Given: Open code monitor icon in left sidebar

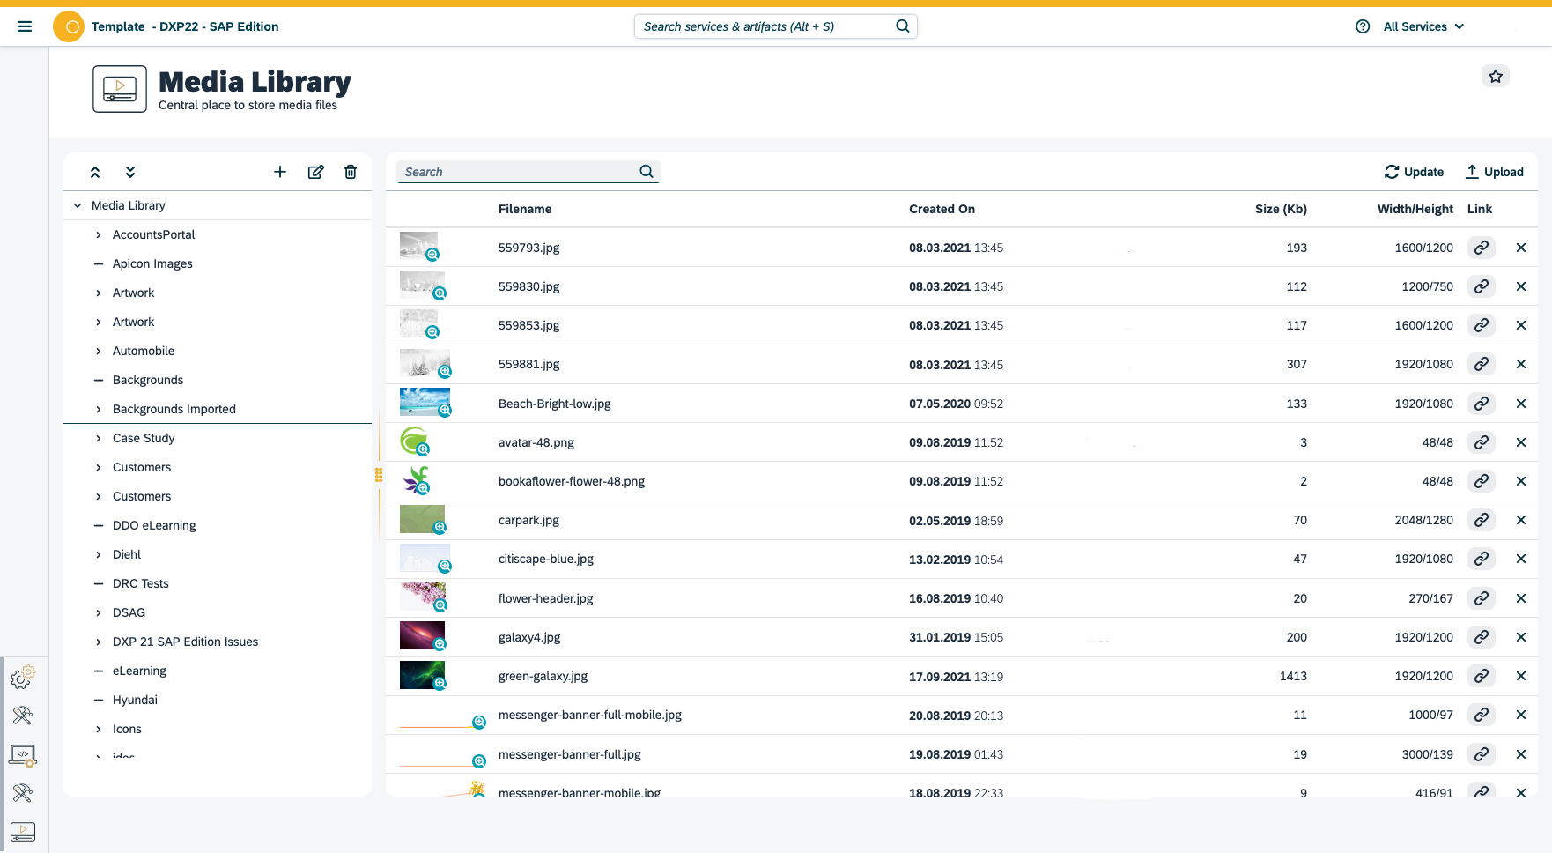Looking at the screenshot, I should (23, 755).
